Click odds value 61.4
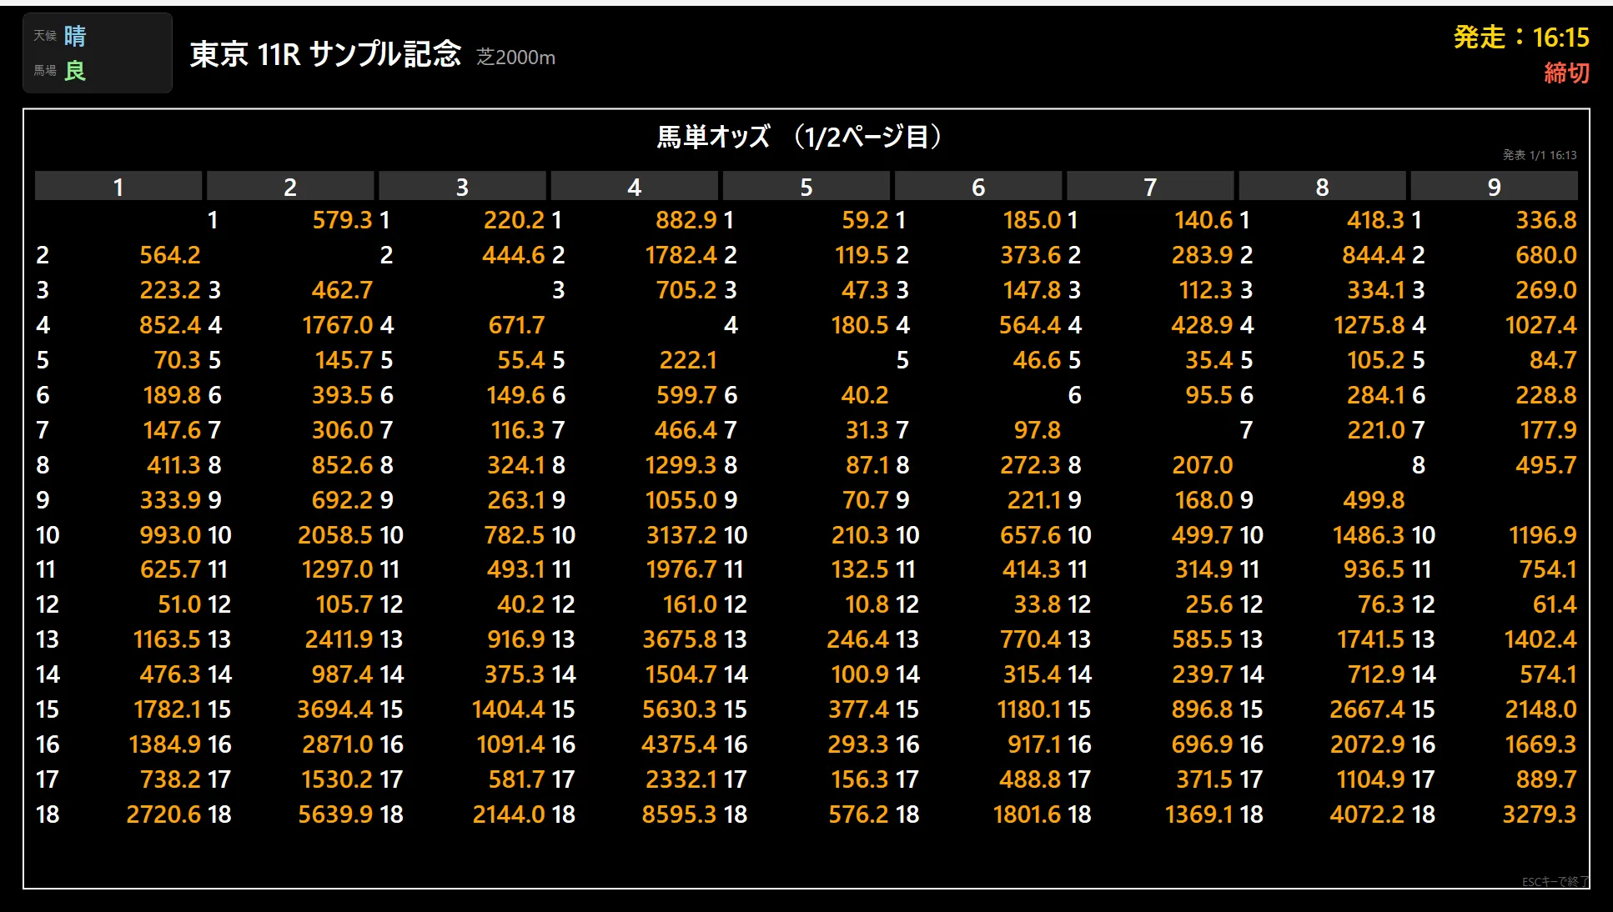The image size is (1613, 912). 1555,604
